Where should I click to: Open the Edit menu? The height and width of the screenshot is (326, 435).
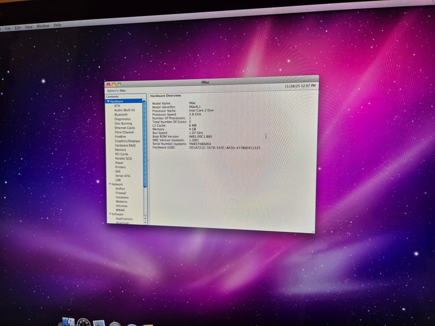(18, 28)
